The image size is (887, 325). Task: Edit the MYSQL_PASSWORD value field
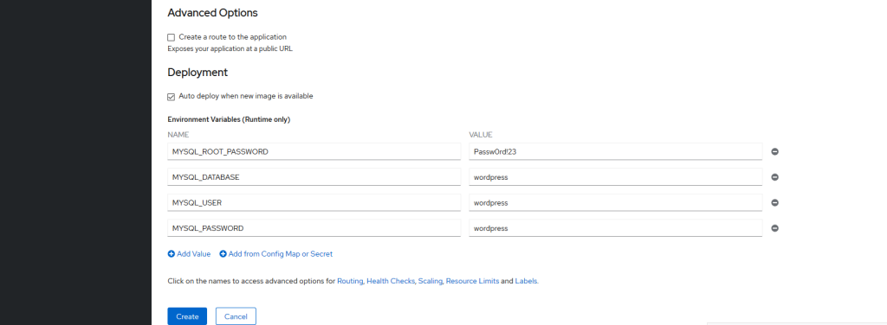(x=616, y=228)
